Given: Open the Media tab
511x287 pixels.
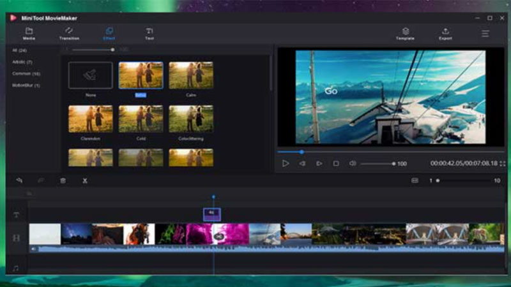Looking at the screenshot, I should 29,33.
